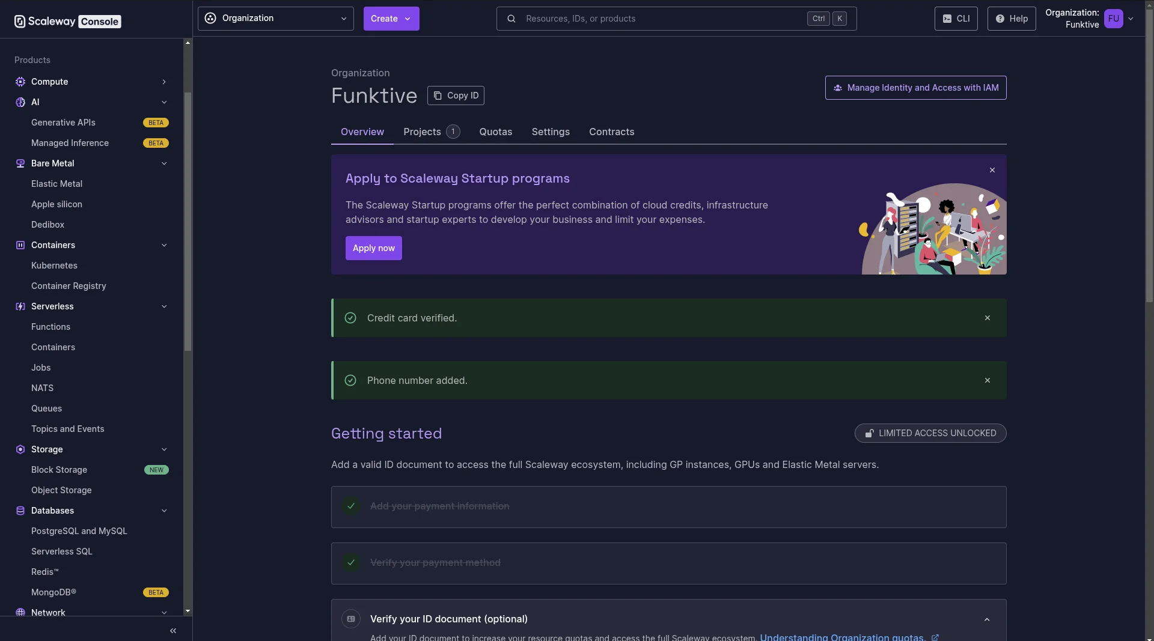Switch to the Quotas tab

click(496, 132)
